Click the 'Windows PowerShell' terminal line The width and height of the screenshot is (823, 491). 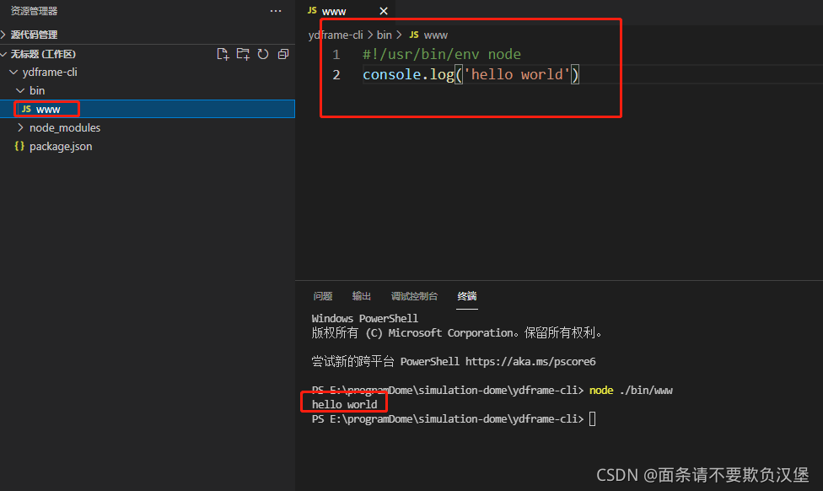coord(365,318)
